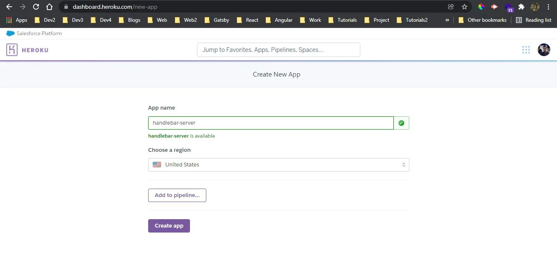Image resolution: width=557 pixels, height=266 pixels.
Task: Click the United States flag icon
Action: (x=157, y=165)
